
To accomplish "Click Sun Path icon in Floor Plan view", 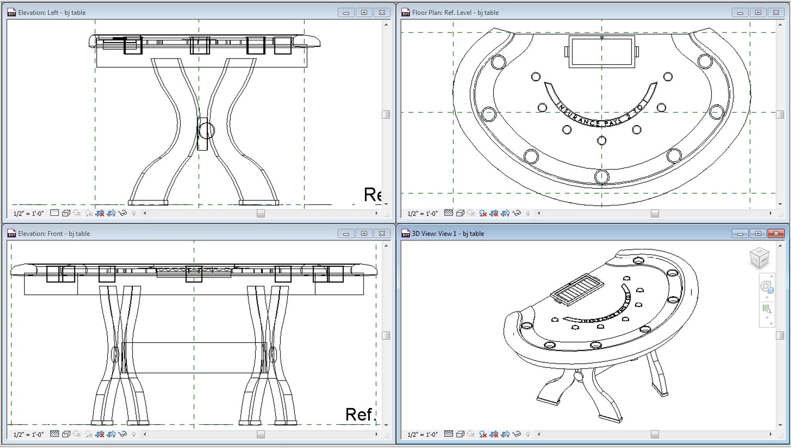I will [x=471, y=213].
